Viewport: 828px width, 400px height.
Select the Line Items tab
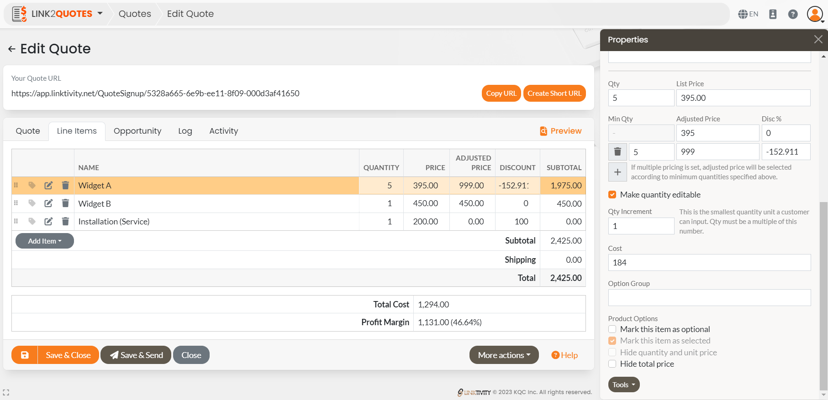pos(77,131)
